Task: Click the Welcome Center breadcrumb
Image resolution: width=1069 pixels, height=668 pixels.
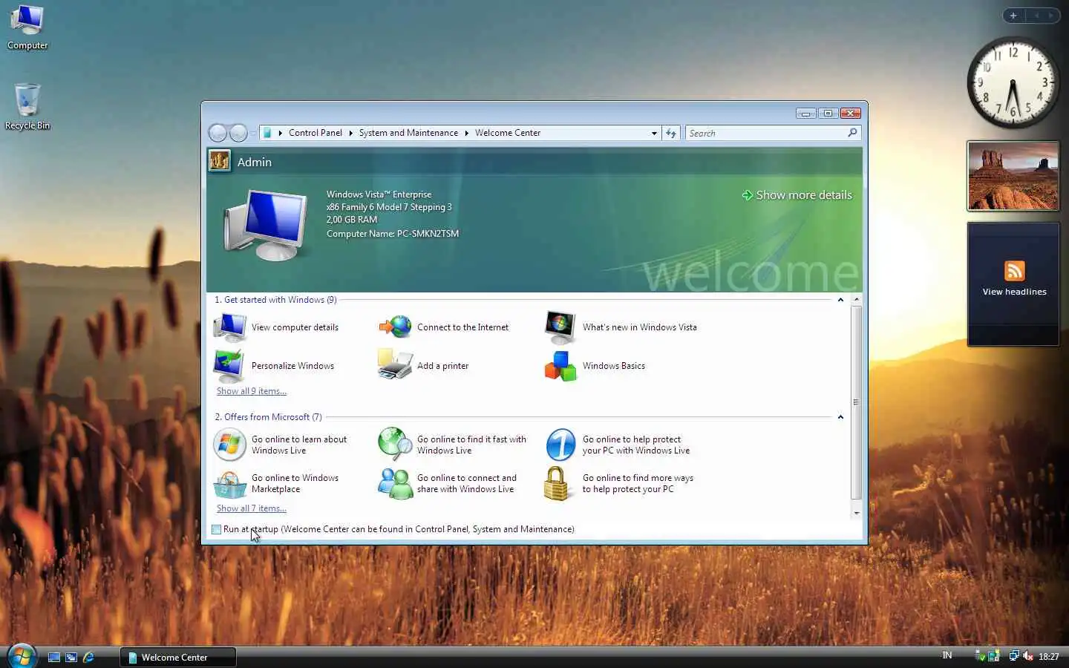Action: click(508, 133)
